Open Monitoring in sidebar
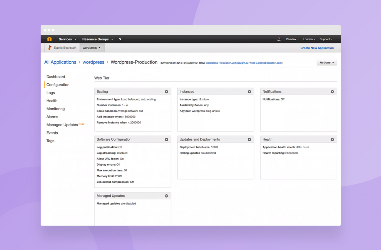The height and width of the screenshot is (250, 381). tap(55, 109)
